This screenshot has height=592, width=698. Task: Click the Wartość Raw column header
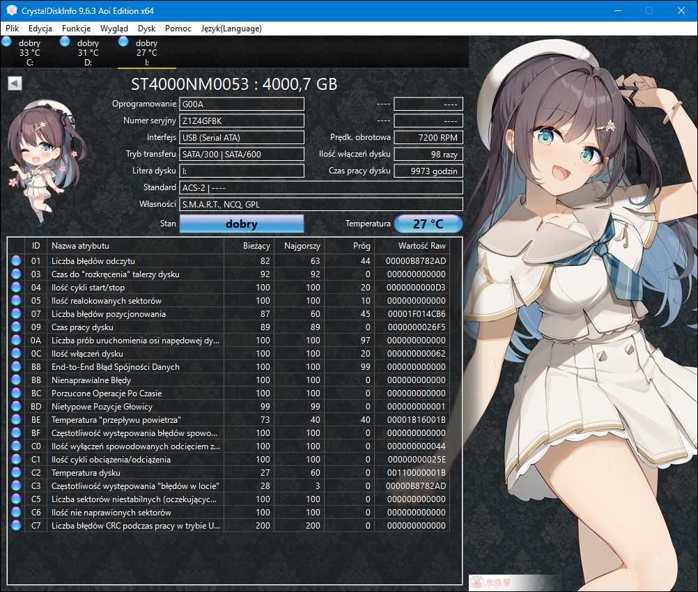coord(412,246)
